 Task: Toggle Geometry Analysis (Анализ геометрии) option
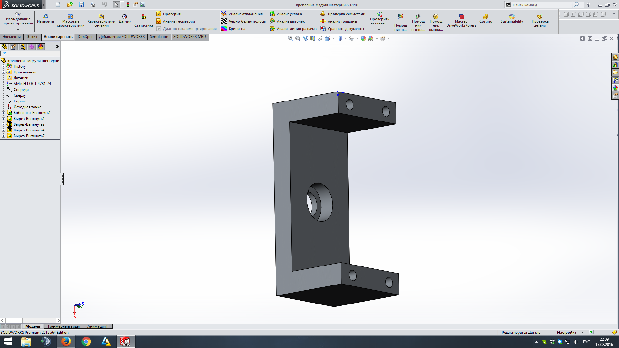click(159, 21)
